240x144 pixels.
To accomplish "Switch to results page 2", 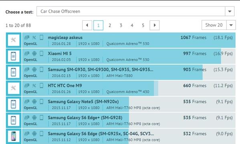I will (110, 25).
